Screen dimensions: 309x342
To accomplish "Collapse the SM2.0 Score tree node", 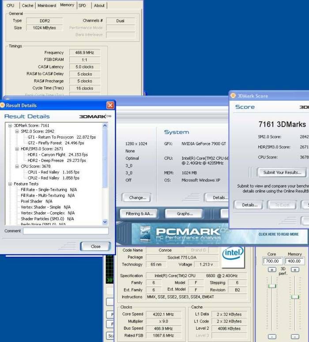I will [17, 132].
